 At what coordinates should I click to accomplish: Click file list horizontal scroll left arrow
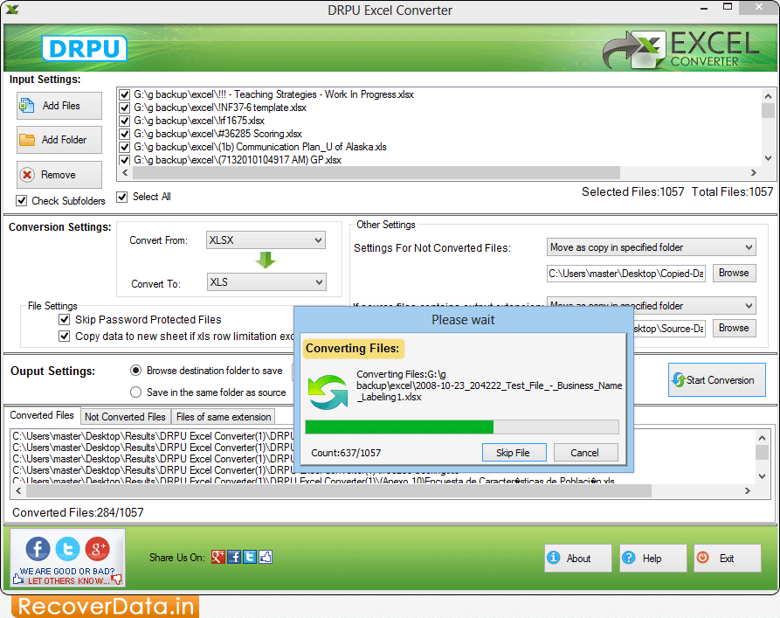click(126, 173)
